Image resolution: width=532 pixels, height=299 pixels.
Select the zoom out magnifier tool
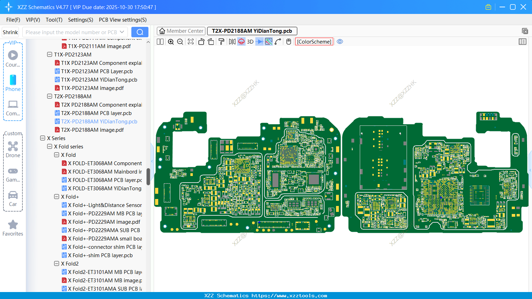180,41
